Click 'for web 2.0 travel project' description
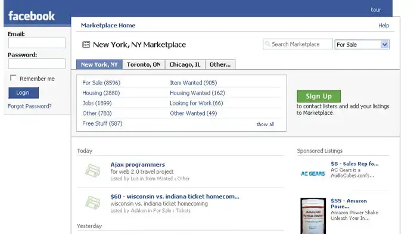This screenshot has width=417, height=234. coord(142,171)
